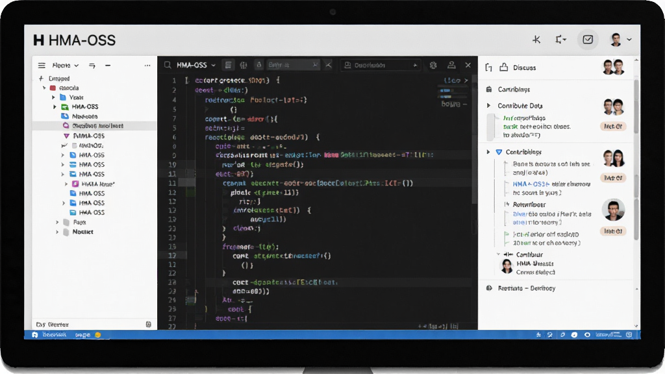
Task: Click the small icon right of Cay Oleetes
Action: [x=149, y=325]
